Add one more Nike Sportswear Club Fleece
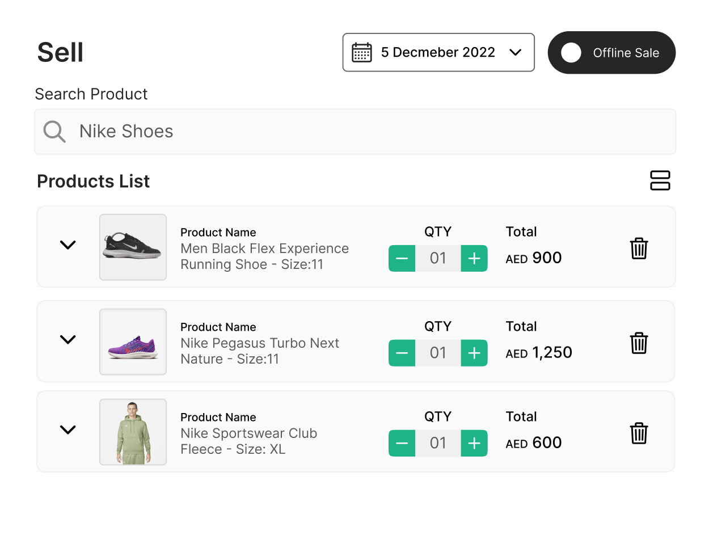Screen dimensions: 713x535 coord(474,443)
